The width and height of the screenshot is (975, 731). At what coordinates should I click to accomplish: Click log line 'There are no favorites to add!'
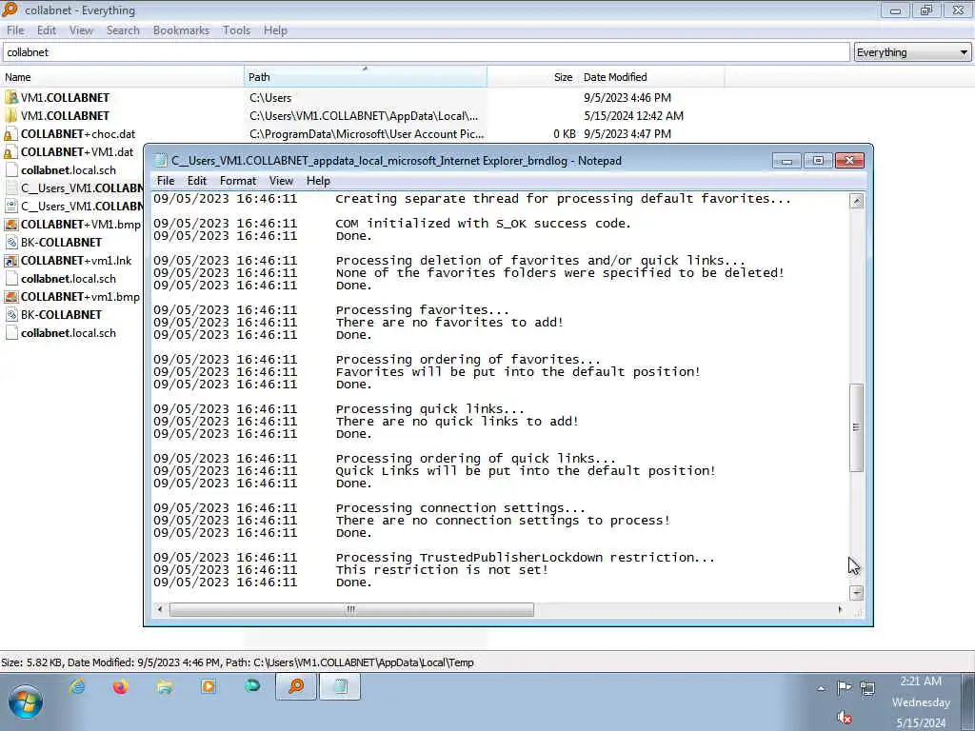coord(449,322)
